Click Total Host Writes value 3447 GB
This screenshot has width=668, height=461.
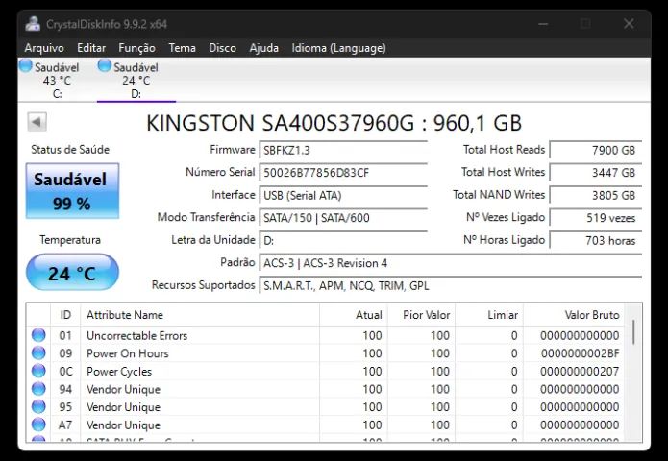point(596,173)
